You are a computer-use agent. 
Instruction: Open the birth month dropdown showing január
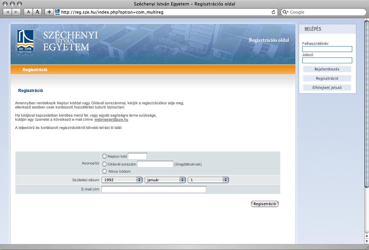pyautogui.click(x=165, y=180)
